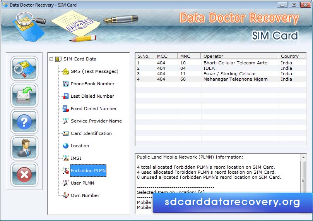Click the SMS envelope icon
This screenshot has width=313, height=221.
[66, 71]
